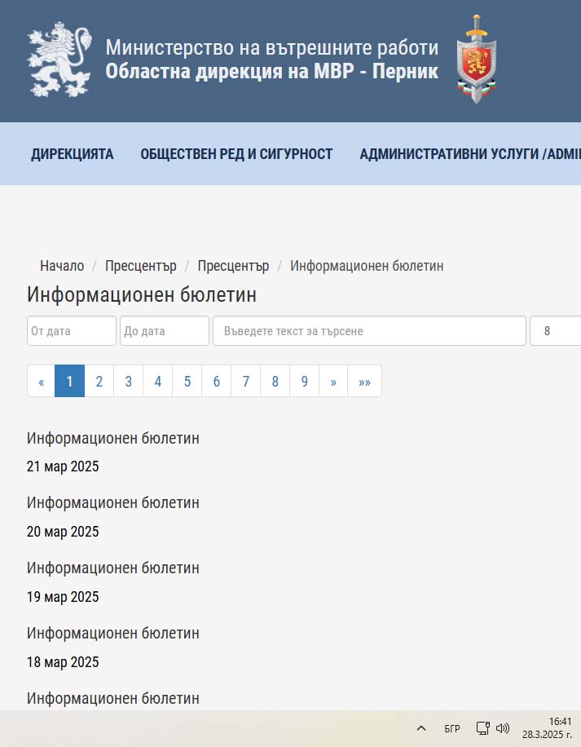Open the results-per-page box showing 8
Screen dimensions: 581x747
click(x=555, y=330)
